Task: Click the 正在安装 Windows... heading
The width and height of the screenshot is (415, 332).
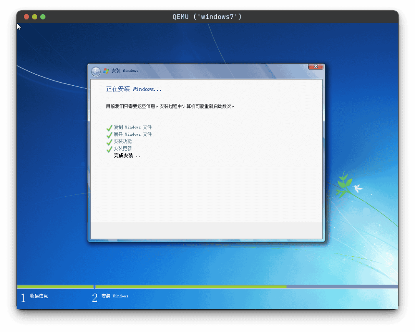Action: [x=134, y=89]
